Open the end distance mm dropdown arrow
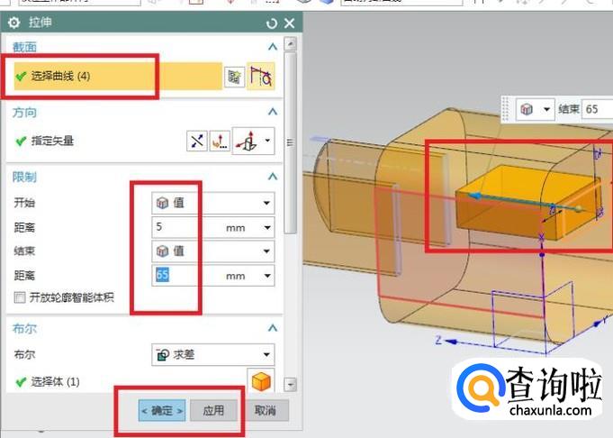The height and width of the screenshot is (438, 613). coord(267,276)
